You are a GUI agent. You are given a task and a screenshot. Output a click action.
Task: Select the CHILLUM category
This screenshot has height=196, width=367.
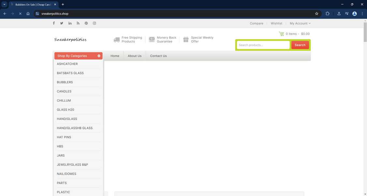coord(64,100)
